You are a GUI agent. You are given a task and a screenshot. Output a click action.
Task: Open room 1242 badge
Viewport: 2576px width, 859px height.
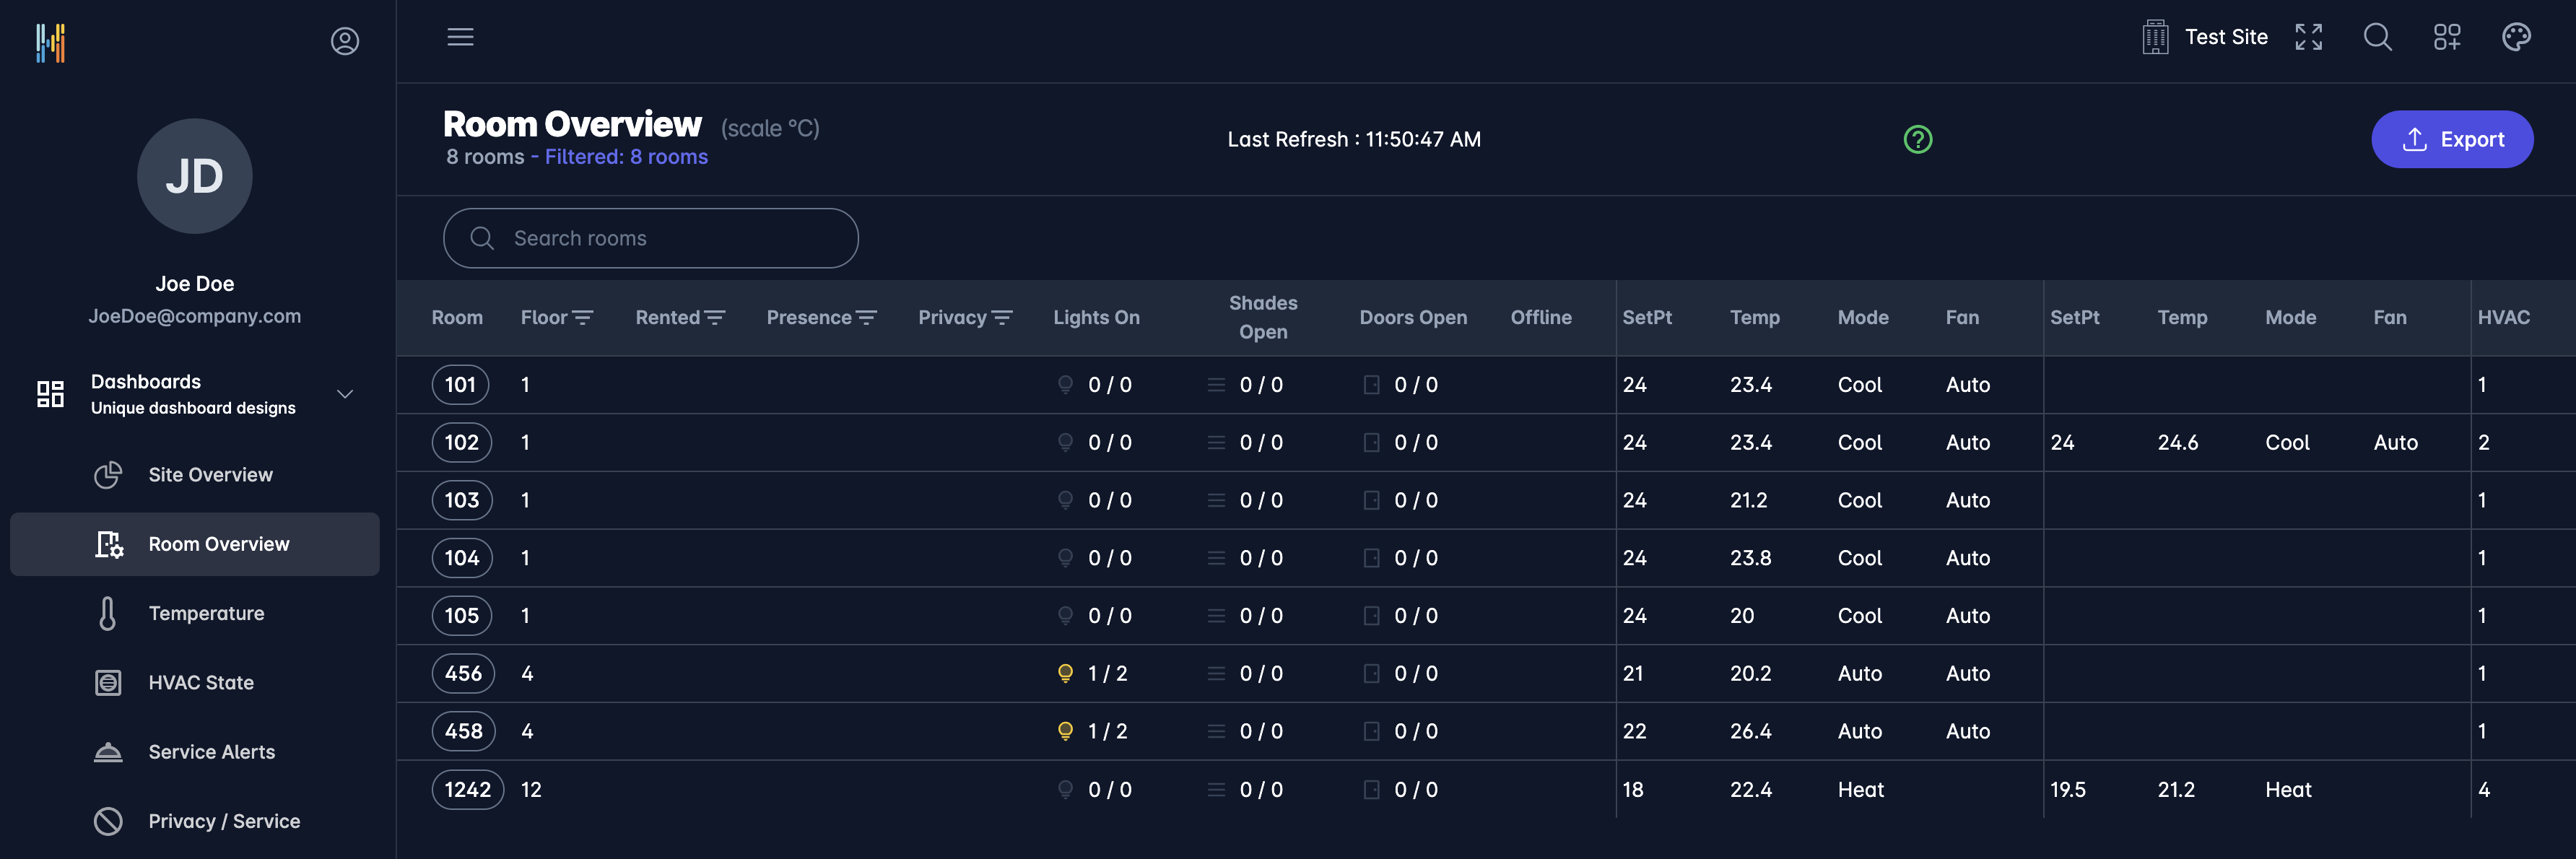click(x=467, y=790)
